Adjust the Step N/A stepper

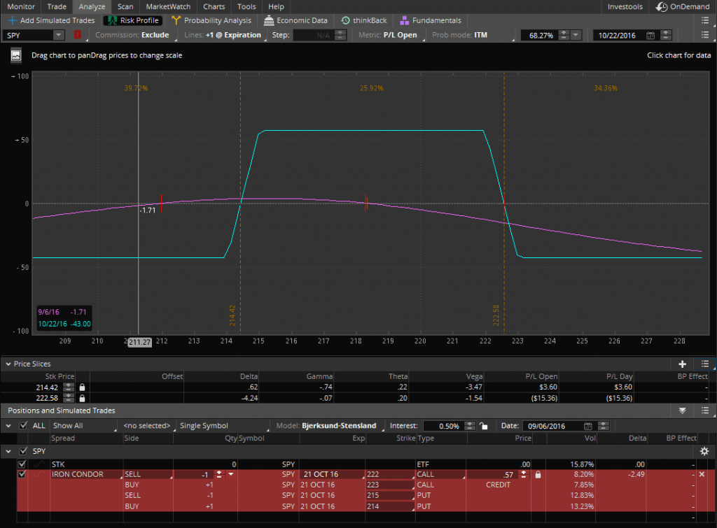pos(340,35)
